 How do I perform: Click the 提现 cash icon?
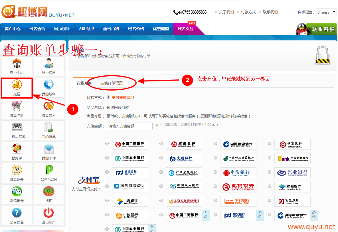(49, 191)
